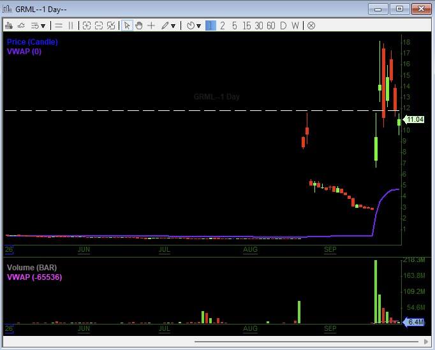Expand the time range dropdown arrow
Screen dimensions: 435x350
click(x=198, y=26)
